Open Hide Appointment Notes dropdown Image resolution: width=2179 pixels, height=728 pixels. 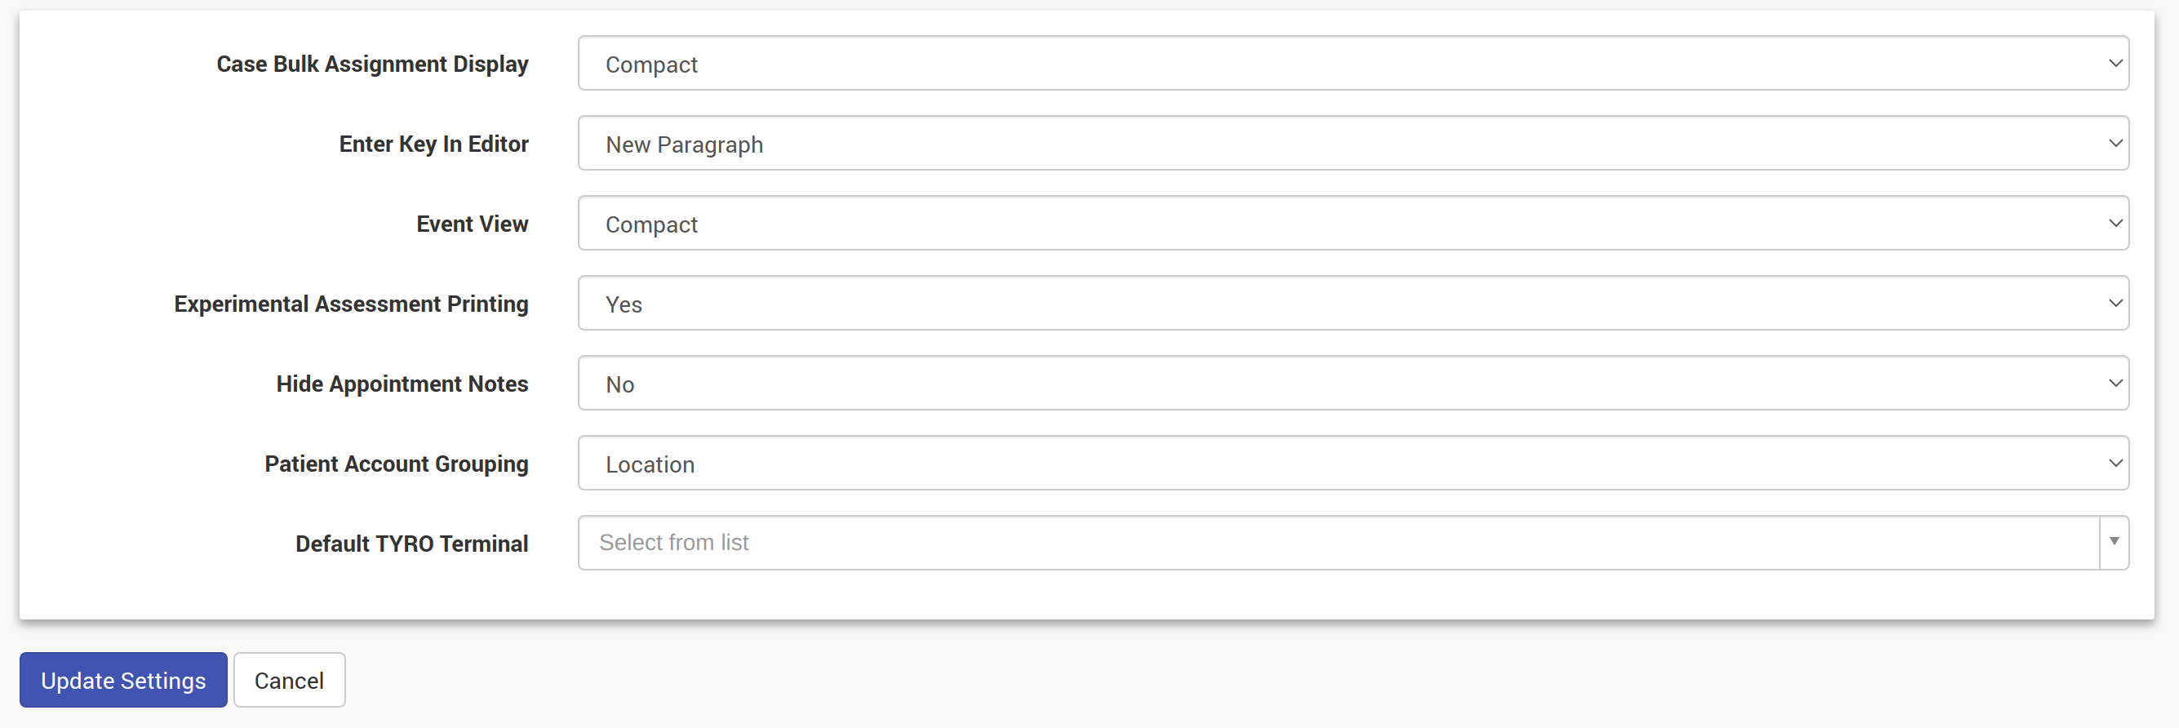click(1351, 383)
